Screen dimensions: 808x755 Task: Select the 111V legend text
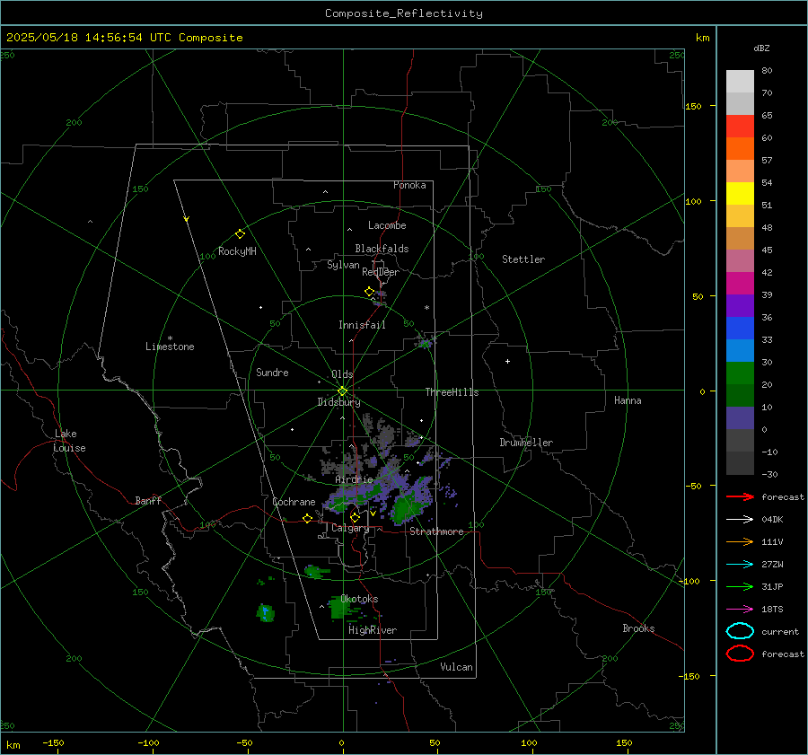[x=772, y=541]
